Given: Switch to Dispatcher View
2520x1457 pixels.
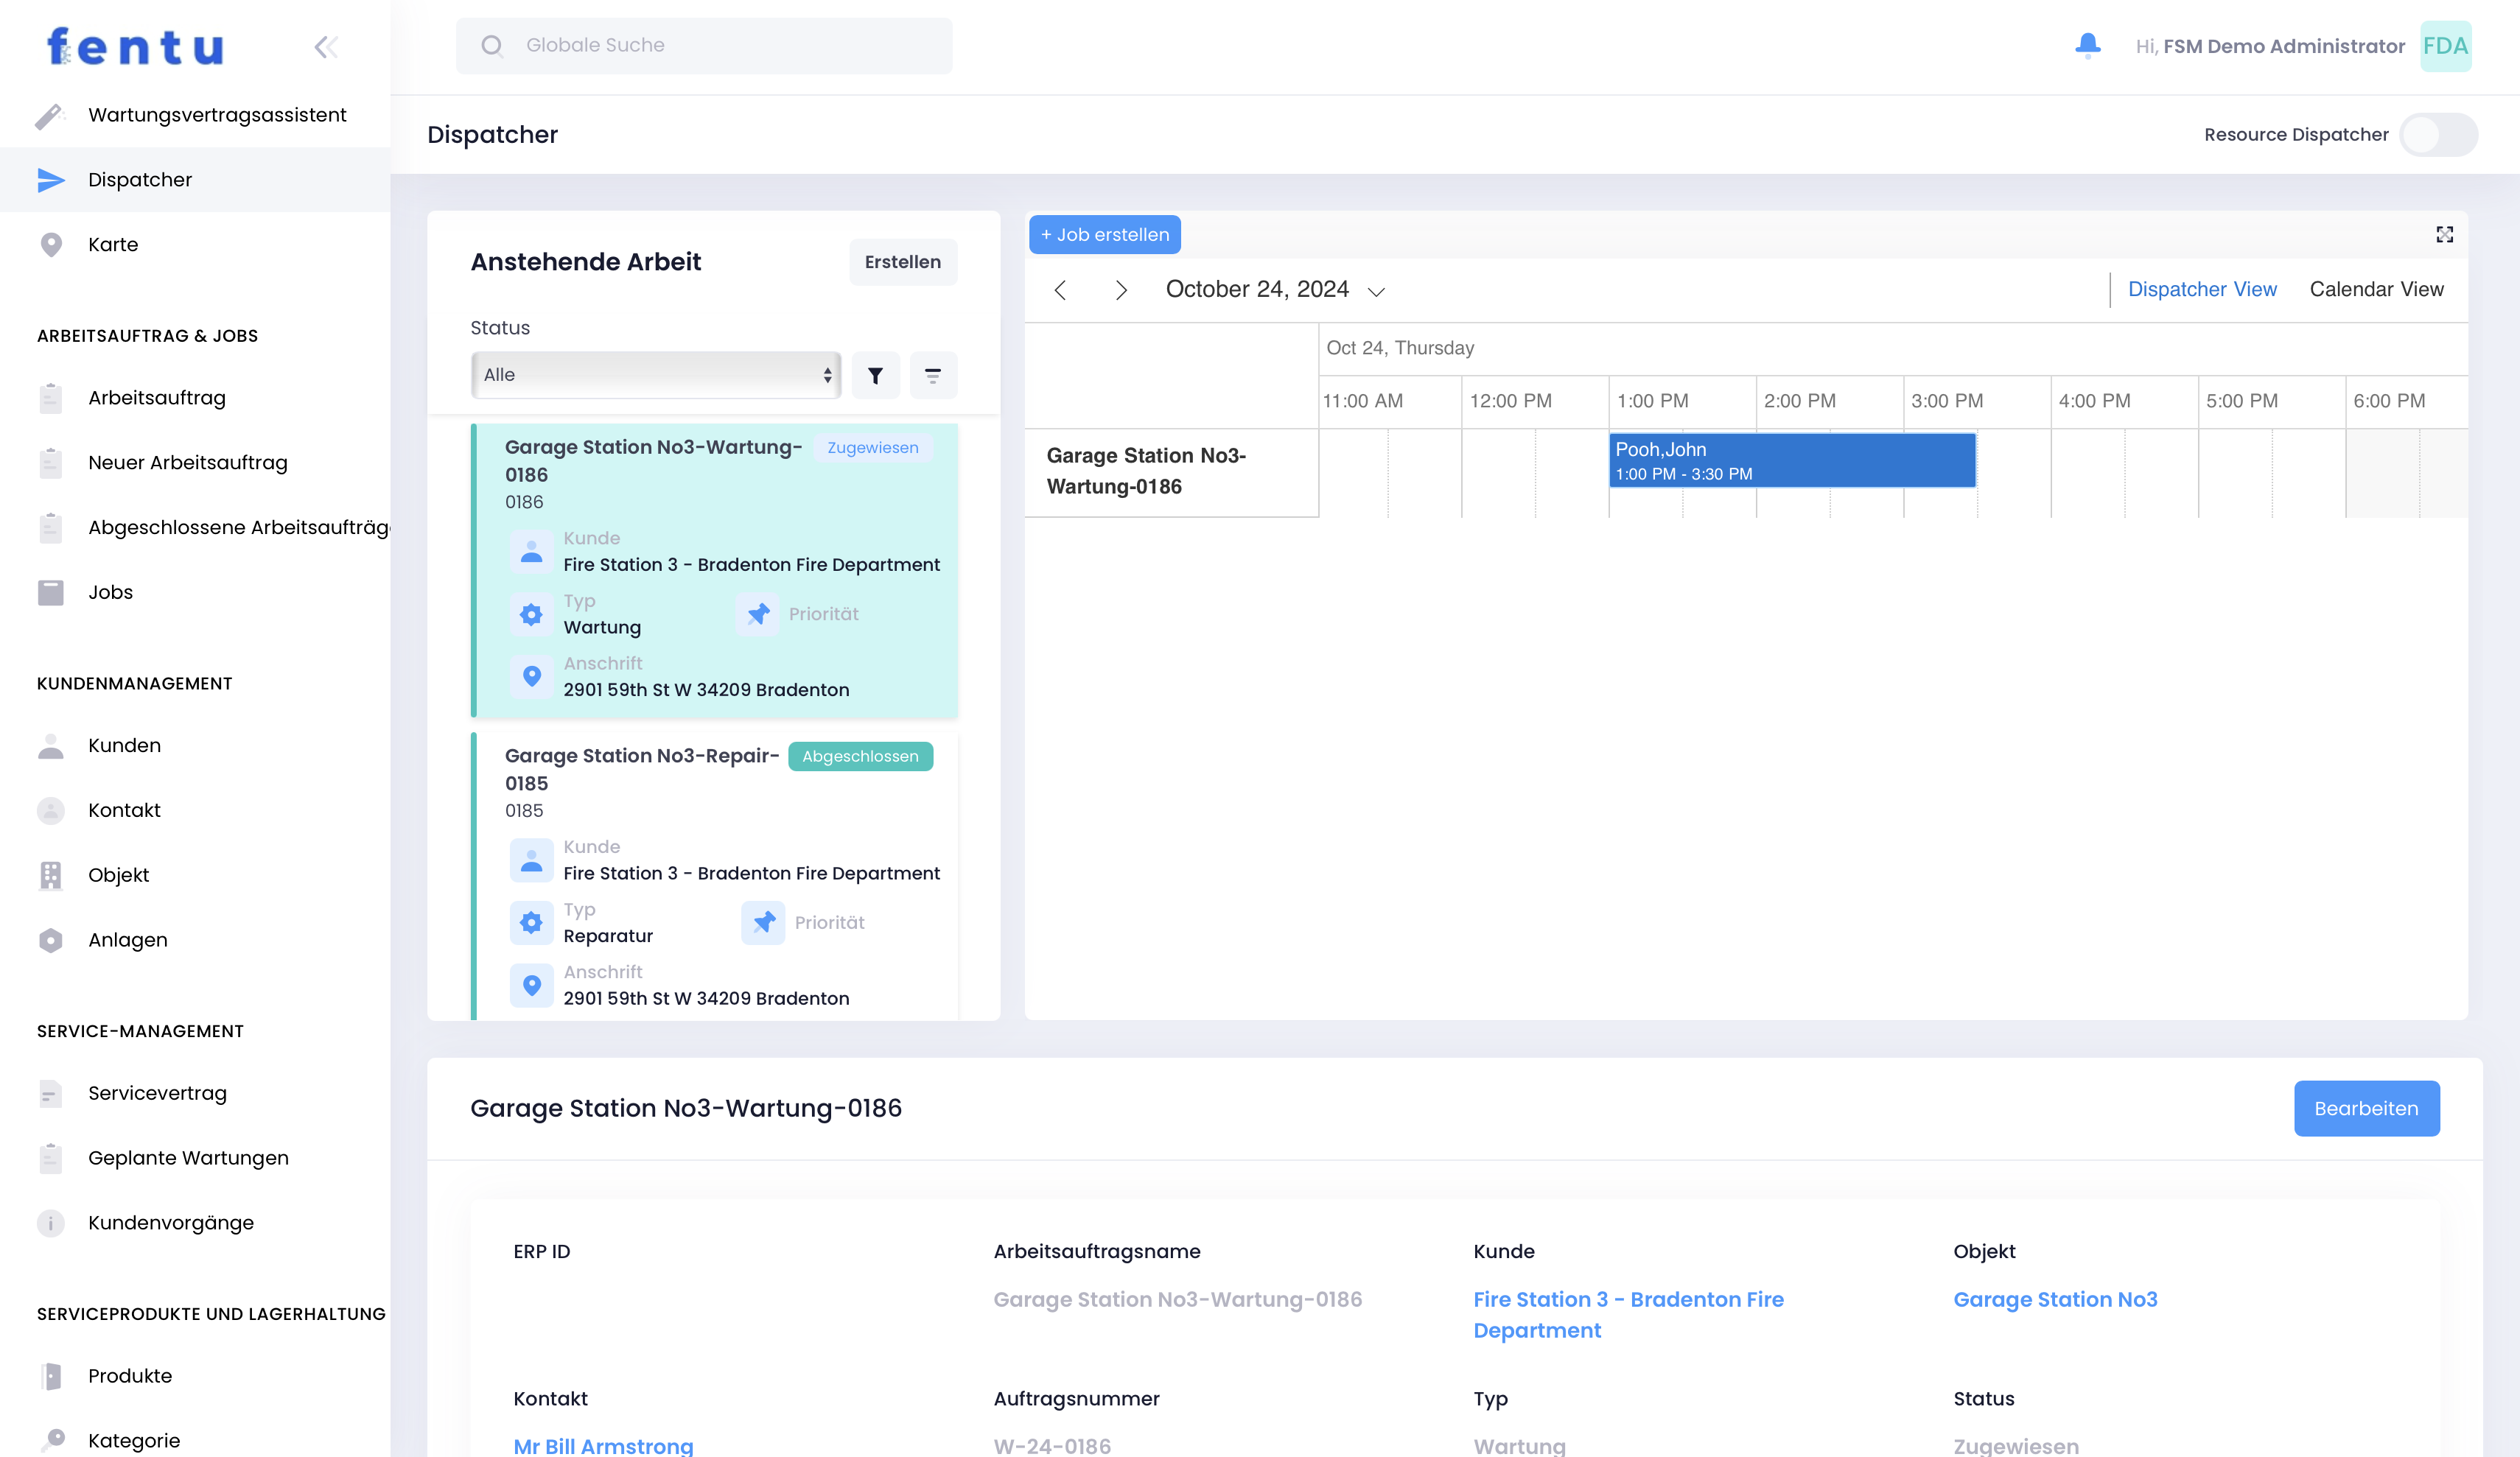Looking at the screenshot, I should click(x=2202, y=289).
